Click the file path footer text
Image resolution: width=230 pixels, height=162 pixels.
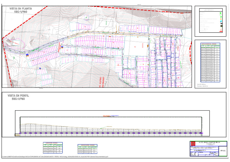click(x=55, y=157)
